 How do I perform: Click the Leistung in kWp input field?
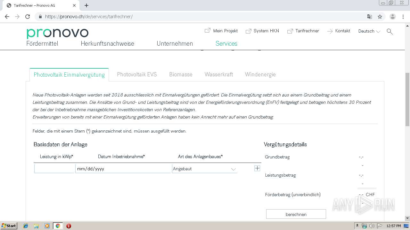pyautogui.click(x=54, y=168)
